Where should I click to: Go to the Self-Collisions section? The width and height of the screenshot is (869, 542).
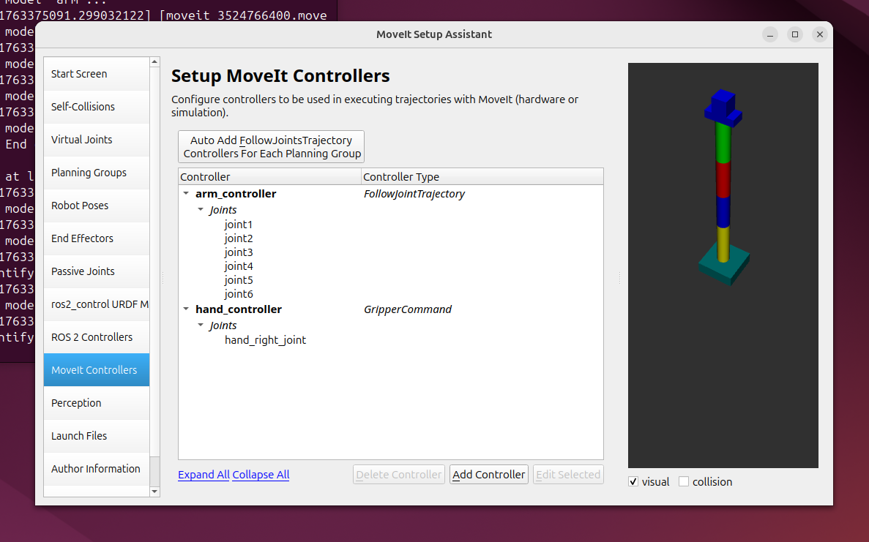(x=97, y=106)
